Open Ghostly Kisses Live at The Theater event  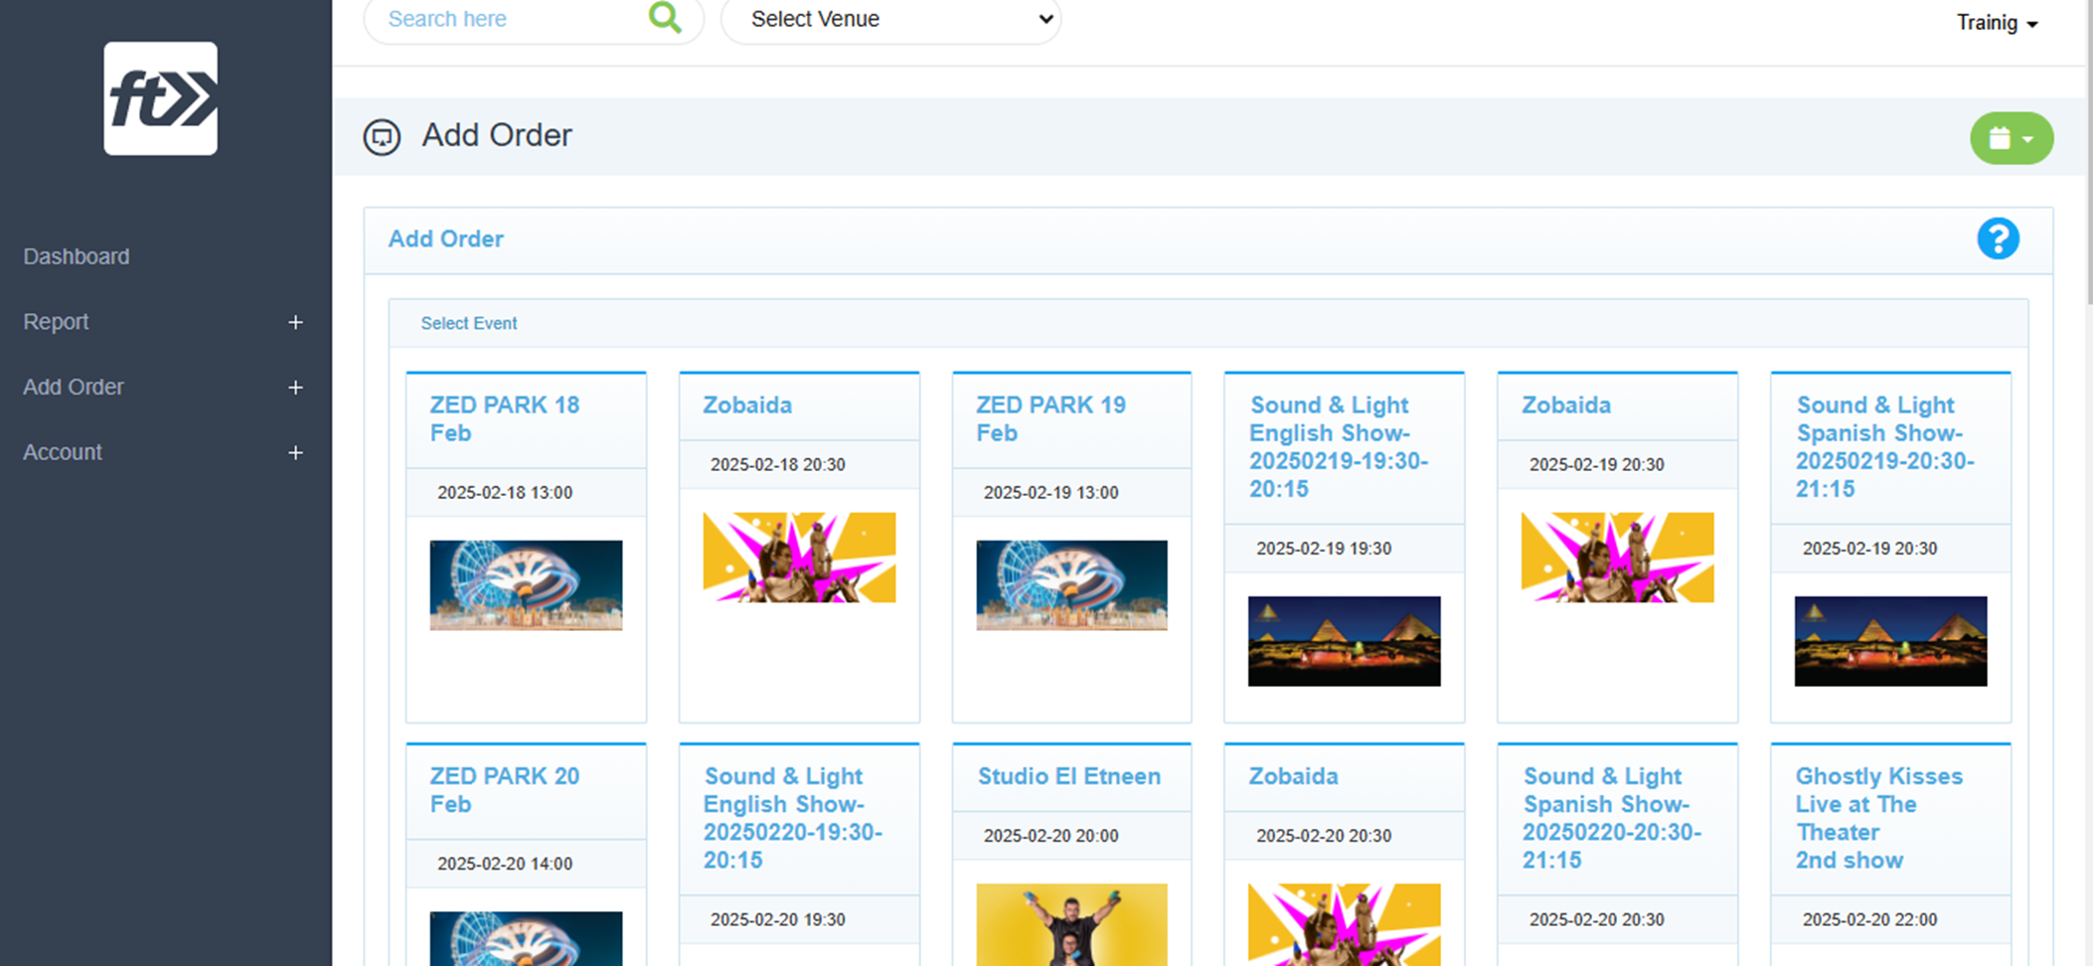coord(1878,818)
